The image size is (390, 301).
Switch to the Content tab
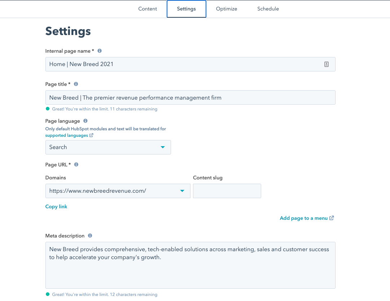click(x=148, y=9)
